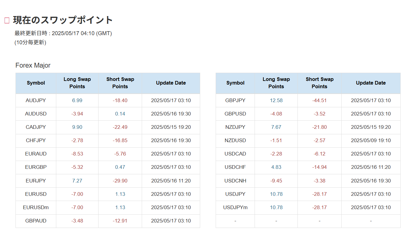Image resolution: width=414 pixels, height=234 pixels.
Task: Click the 現在のスワップポイント heading text
Action: [x=63, y=20]
